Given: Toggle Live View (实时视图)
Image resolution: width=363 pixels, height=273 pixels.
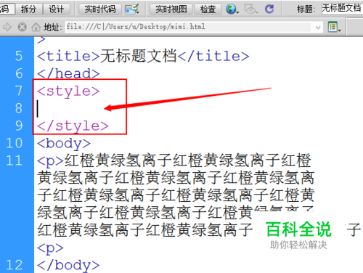Looking at the screenshot, I should pyautogui.click(x=171, y=9).
